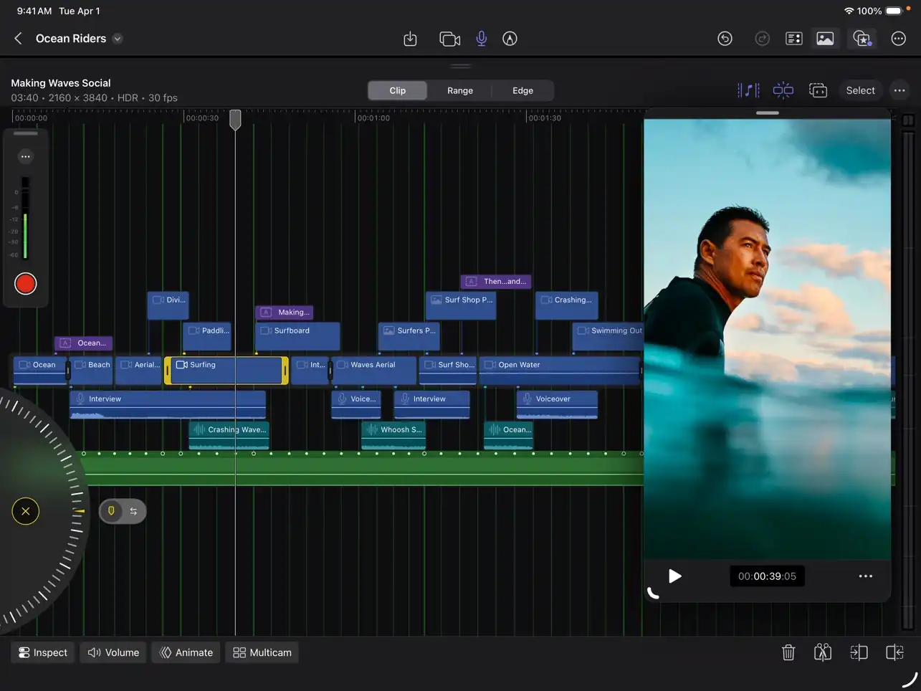Switch jog wheel to playhead mode

[111, 511]
